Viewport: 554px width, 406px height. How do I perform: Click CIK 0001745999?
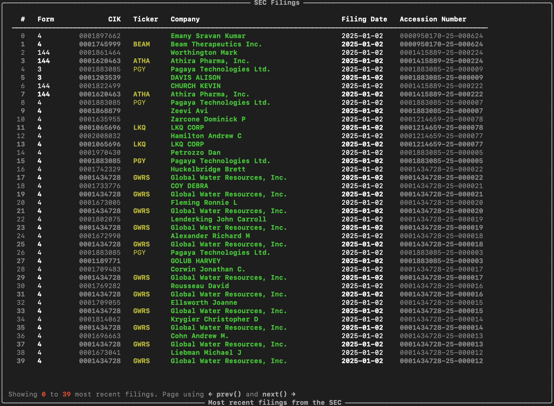click(100, 44)
